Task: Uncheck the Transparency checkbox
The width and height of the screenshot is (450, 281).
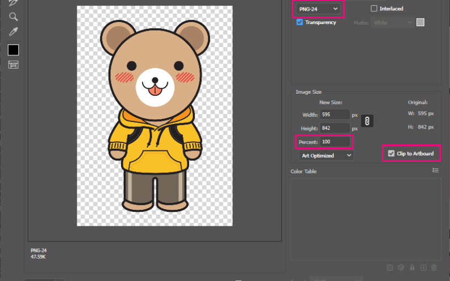Action: pos(300,22)
